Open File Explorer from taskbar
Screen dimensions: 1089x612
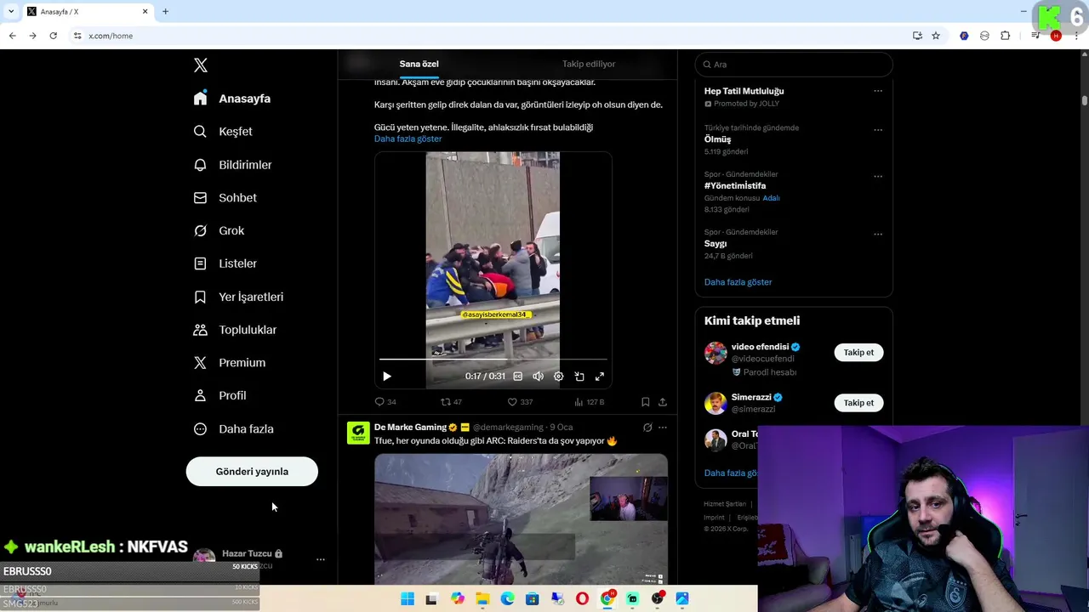pyautogui.click(x=482, y=599)
